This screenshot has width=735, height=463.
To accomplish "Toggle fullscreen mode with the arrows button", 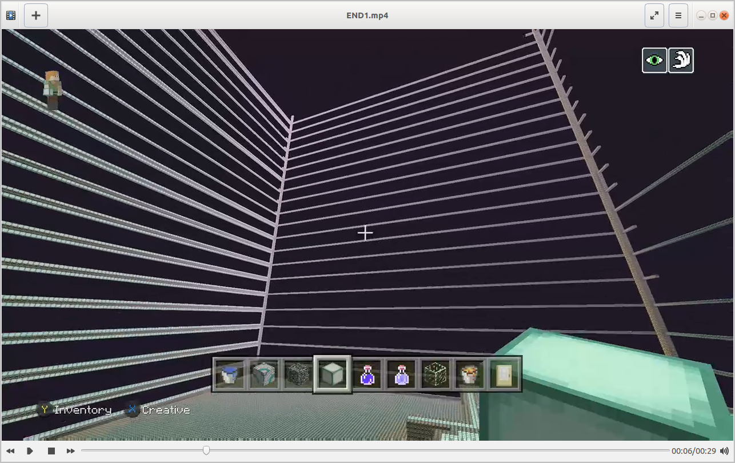I will pos(654,15).
